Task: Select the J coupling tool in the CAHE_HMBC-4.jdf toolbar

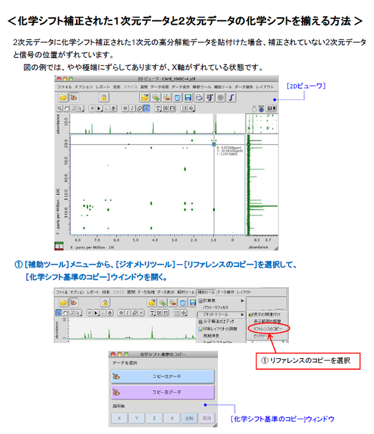Action: pyautogui.click(x=133, y=108)
